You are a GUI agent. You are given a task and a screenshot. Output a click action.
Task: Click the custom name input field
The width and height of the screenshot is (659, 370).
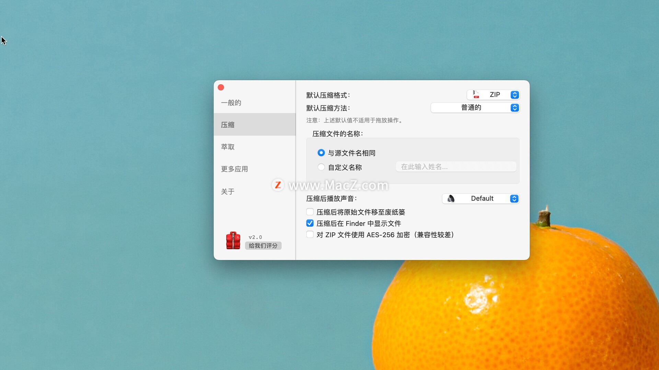456,167
